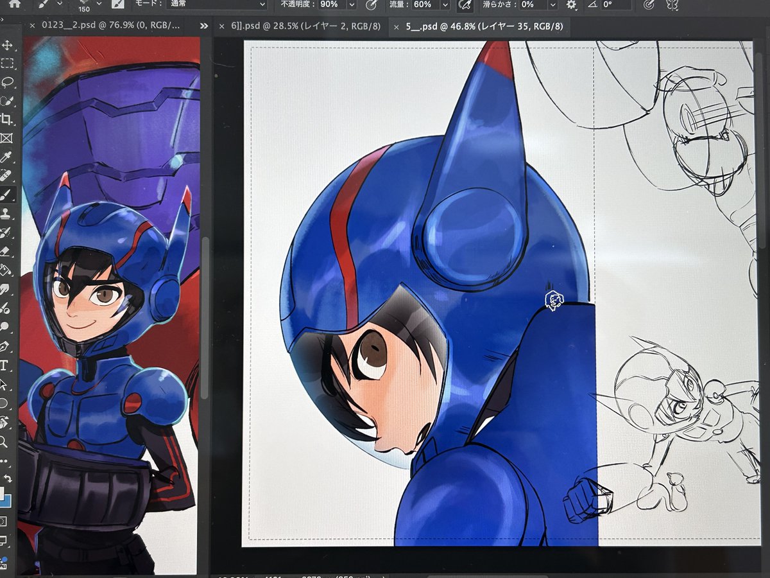Close the 6]].psd tab
Screen dimensions: 770x578
(222, 26)
